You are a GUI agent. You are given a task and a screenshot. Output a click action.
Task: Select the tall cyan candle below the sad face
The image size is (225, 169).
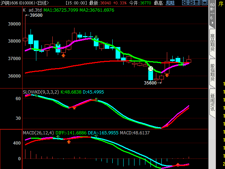point(150,75)
